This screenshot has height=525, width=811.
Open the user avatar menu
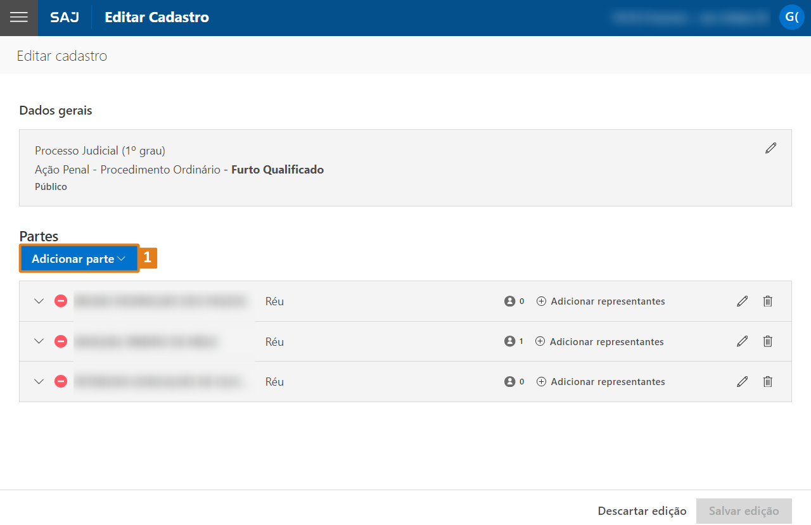[x=791, y=17]
